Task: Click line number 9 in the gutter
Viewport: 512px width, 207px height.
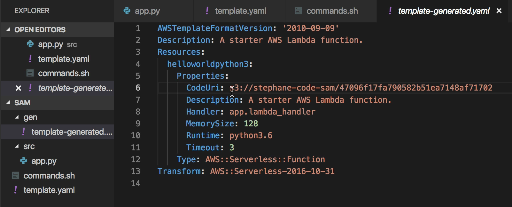Action: tap(138, 123)
